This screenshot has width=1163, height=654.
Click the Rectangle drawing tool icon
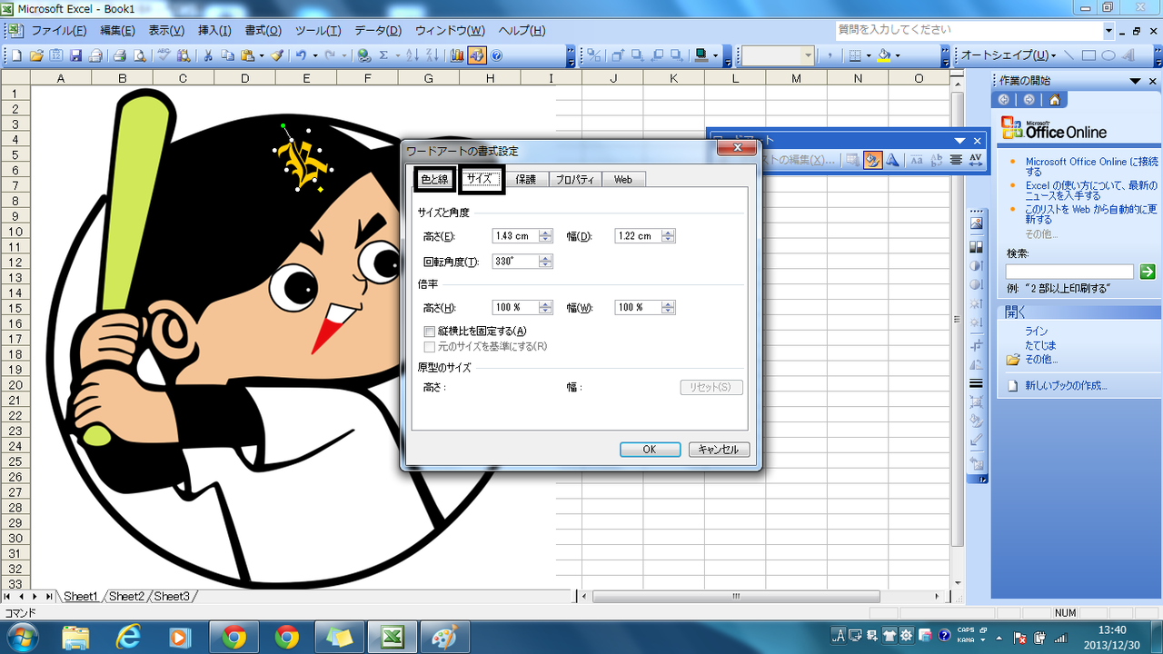(x=1088, y=55)
